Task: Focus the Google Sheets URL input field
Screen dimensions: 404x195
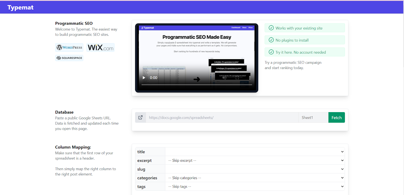Action: 222,117
